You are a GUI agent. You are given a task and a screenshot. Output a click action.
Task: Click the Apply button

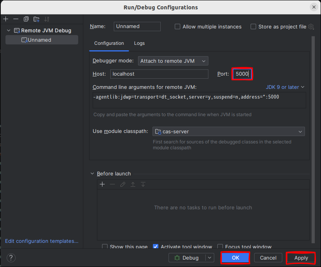(301, 258)
